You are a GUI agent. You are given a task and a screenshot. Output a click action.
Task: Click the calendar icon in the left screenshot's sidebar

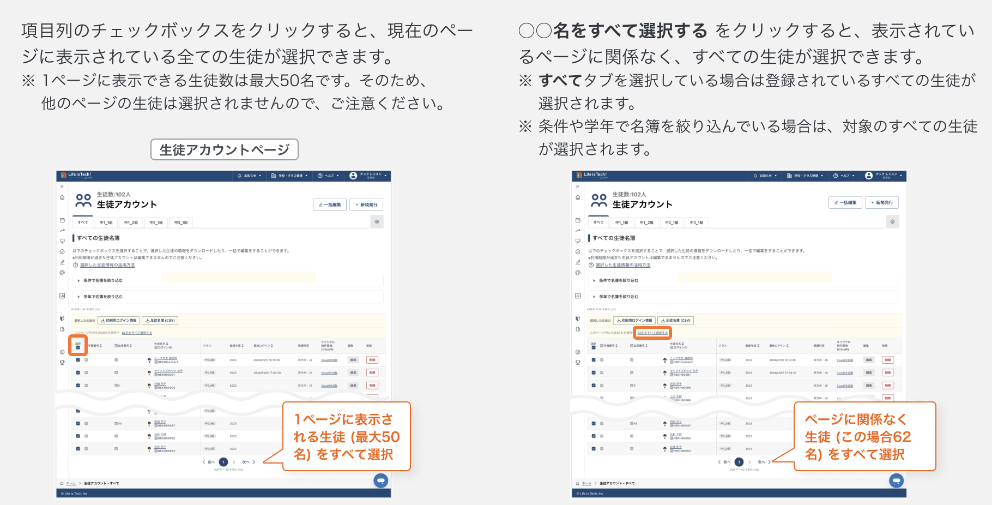pyautogui.click(x=62, y=220)
